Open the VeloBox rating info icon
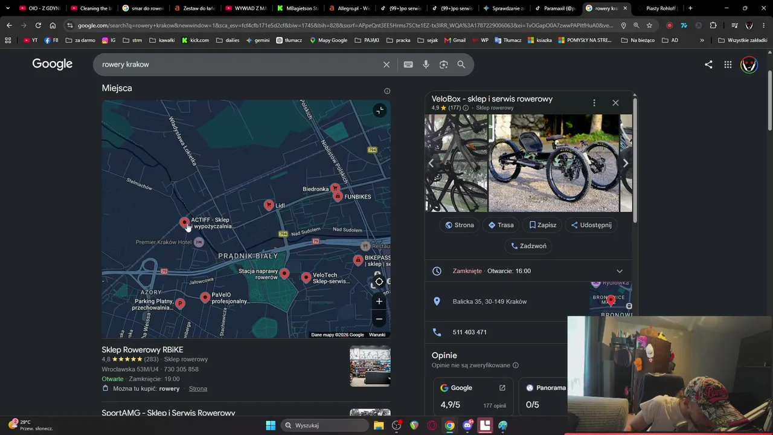773x435 pixels. click(466, 108)
